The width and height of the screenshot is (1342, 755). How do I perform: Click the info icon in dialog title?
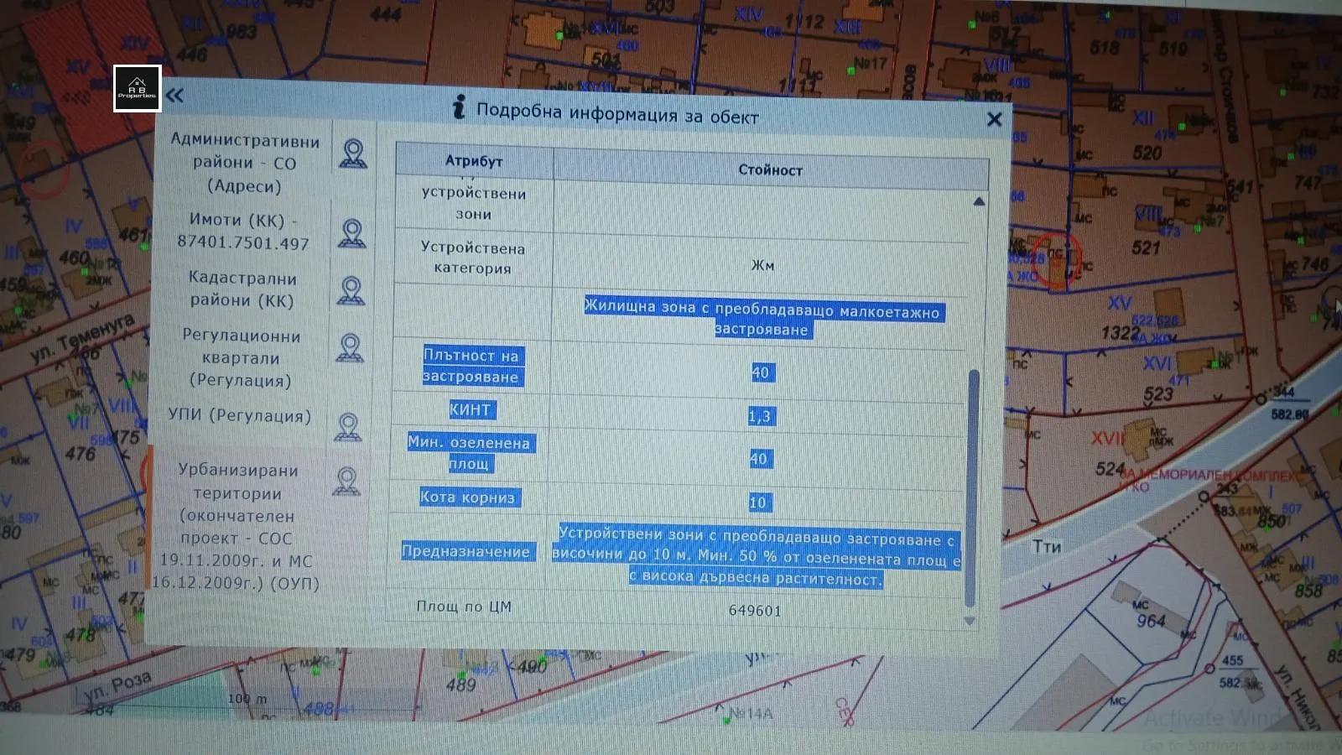click(459, 107)
